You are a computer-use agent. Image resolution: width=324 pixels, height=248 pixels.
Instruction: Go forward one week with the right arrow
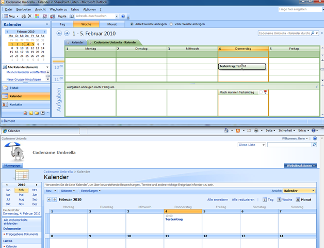point(67,33)
